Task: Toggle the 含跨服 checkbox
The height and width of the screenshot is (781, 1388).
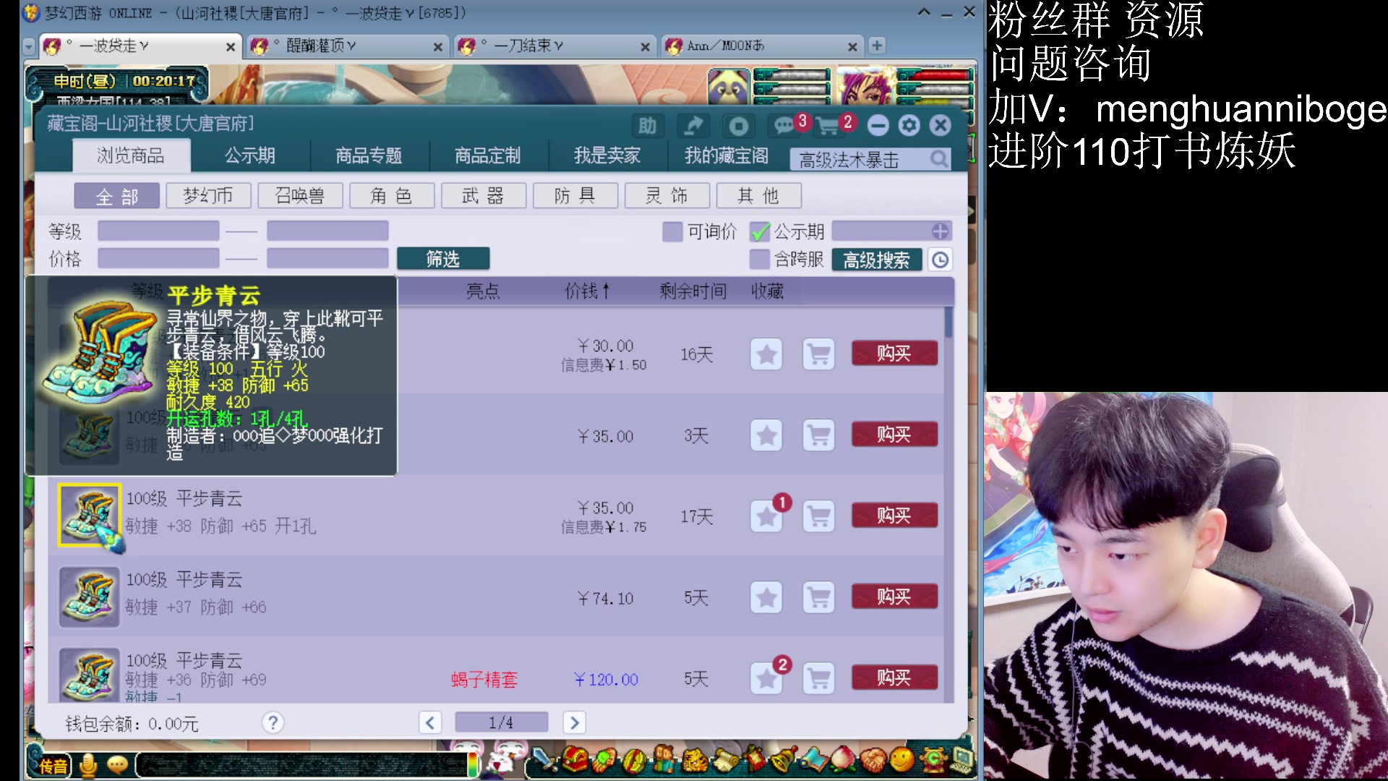Action: 760,259
